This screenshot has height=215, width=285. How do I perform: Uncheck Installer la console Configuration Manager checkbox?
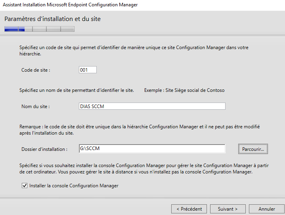(25, 185)
